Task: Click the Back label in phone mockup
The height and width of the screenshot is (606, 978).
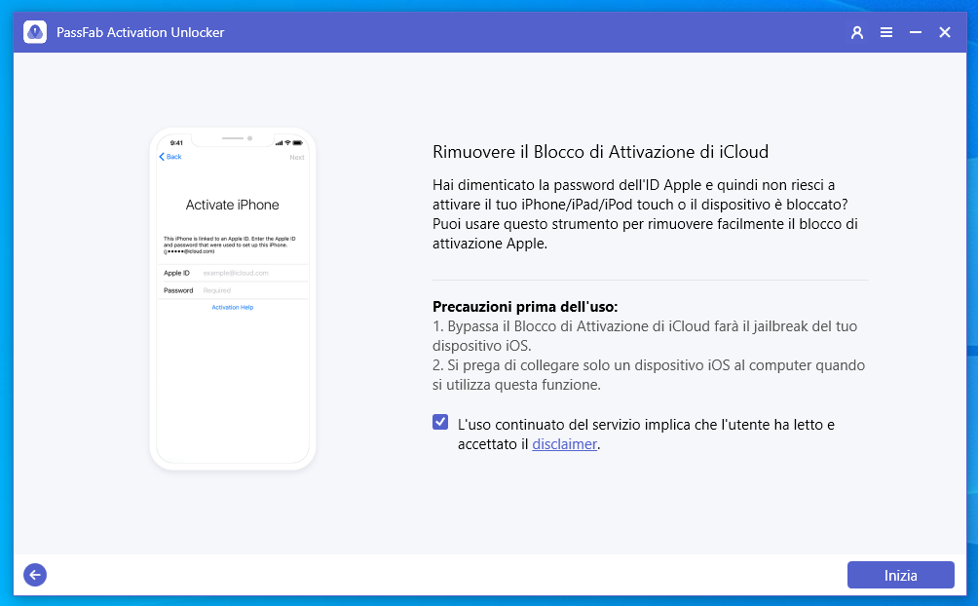Action: pyautogui.click(x=170, y=157)
